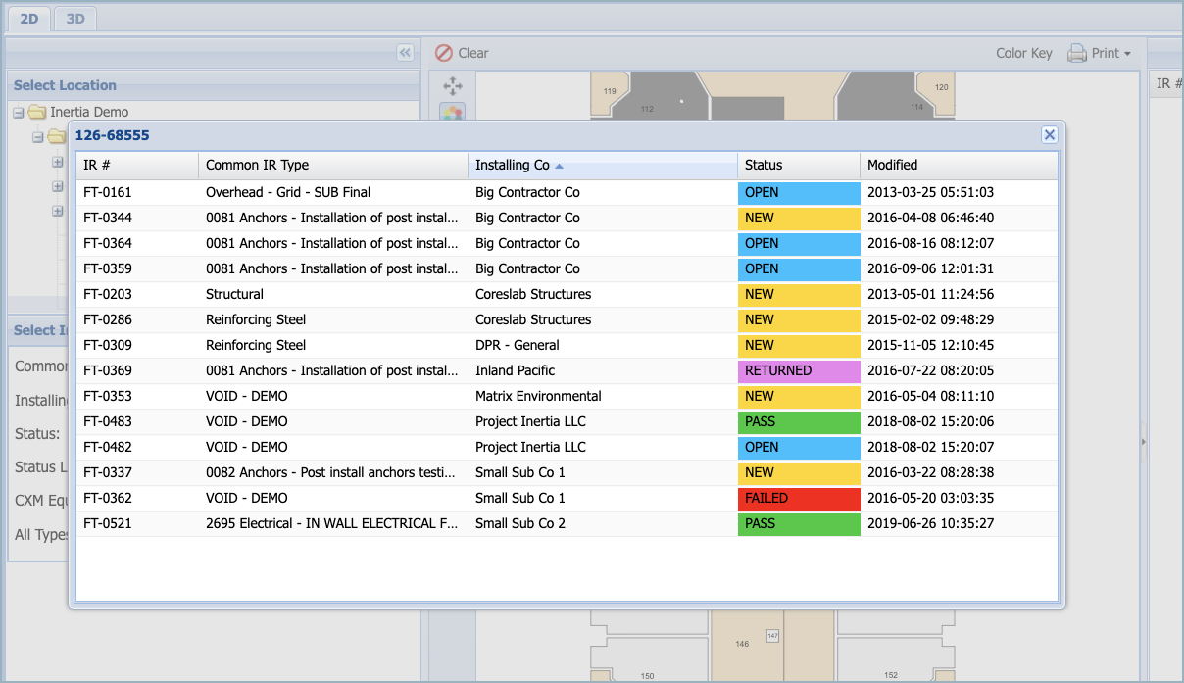Screen dimensions: 1184x683
Task: Select IR number FT-0344
Action: tap(108, 218)
